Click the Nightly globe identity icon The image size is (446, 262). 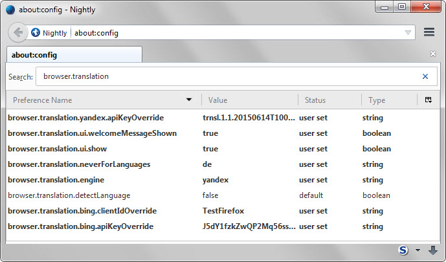[x=36, y=33]
